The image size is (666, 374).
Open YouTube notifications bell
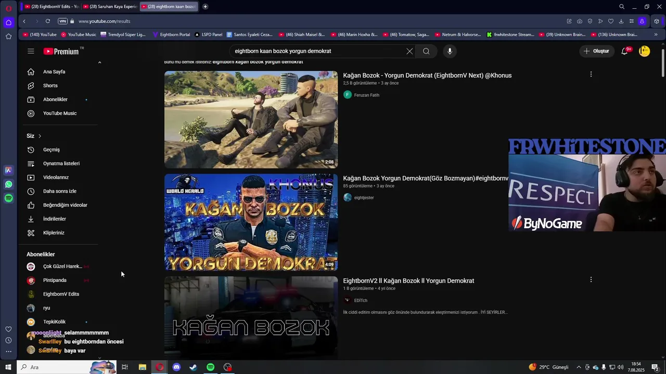coord(625,51)
